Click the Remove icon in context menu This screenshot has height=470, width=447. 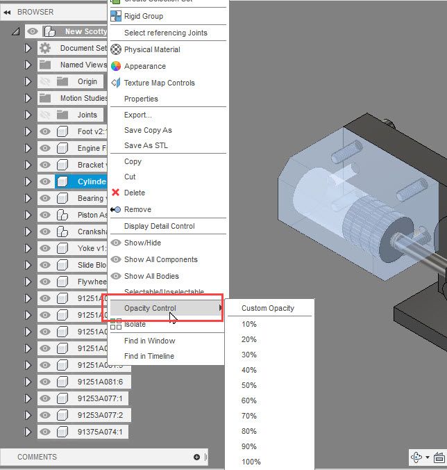pos(115,209)
